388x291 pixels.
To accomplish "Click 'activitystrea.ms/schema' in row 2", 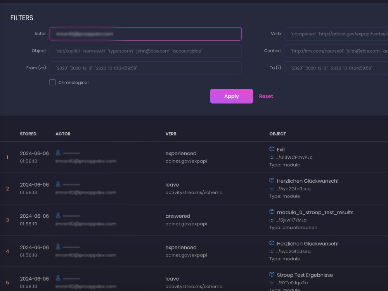I will pos(194,192).
